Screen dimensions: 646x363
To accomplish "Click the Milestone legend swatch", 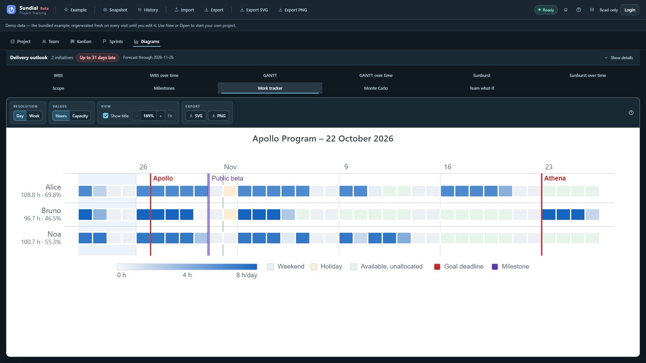I will coord(495,267).
